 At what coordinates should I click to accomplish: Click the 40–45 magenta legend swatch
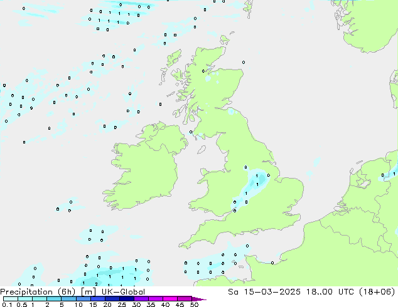(170, 299)
